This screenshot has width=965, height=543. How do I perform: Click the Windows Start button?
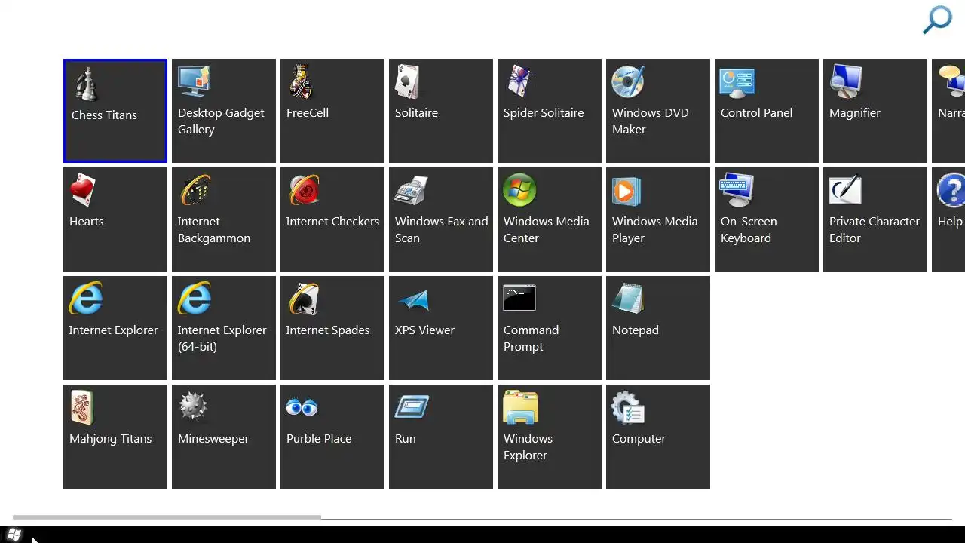tap(14, 535)
